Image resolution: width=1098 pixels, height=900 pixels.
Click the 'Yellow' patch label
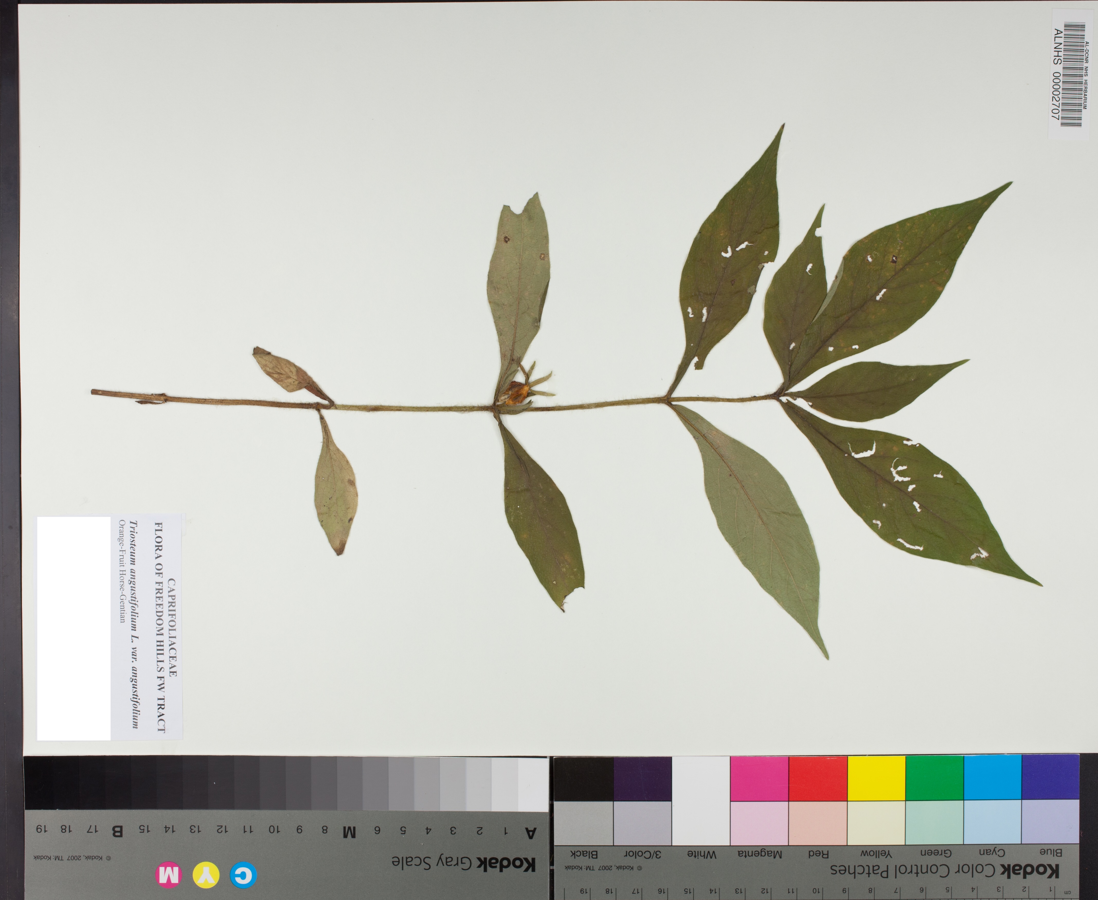tap(876, 853)
